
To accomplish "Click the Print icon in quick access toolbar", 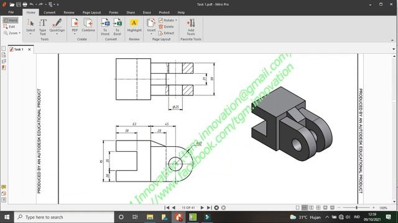I will pos(25,4).
